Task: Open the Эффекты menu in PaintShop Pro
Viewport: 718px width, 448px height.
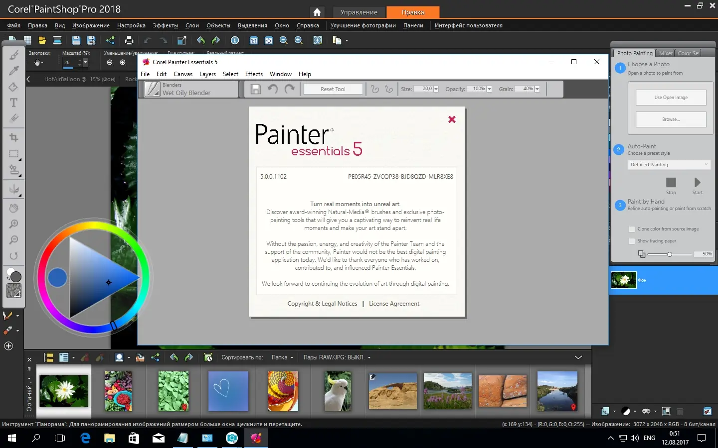Action: coord(165,25)
